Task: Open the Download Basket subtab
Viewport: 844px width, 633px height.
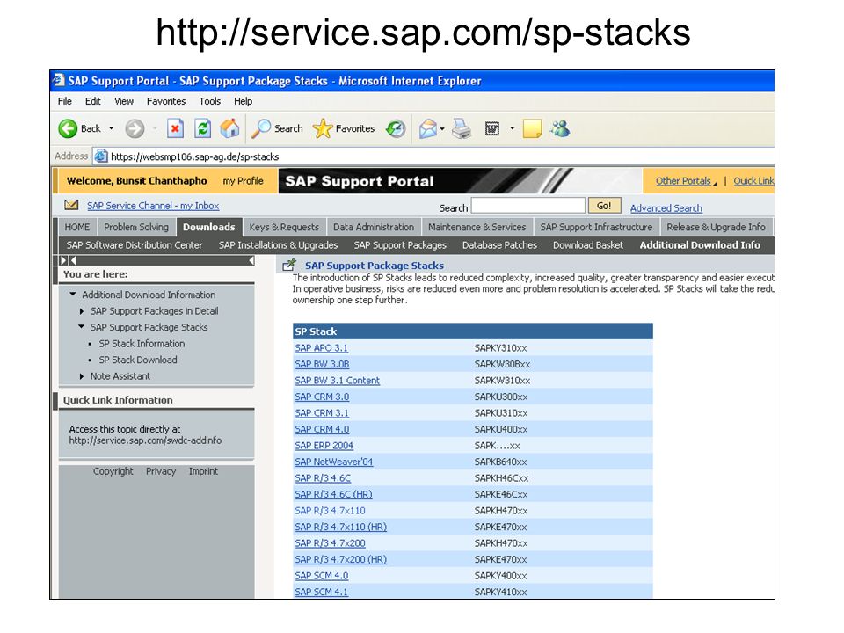Action: coord(588,245)
